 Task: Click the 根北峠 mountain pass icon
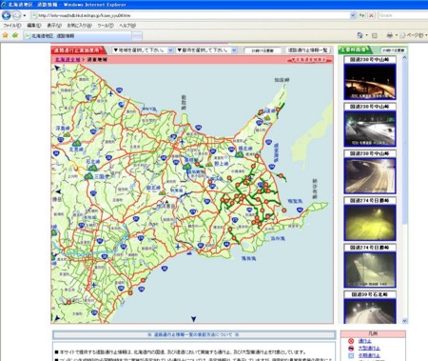(x=240, y=154)
